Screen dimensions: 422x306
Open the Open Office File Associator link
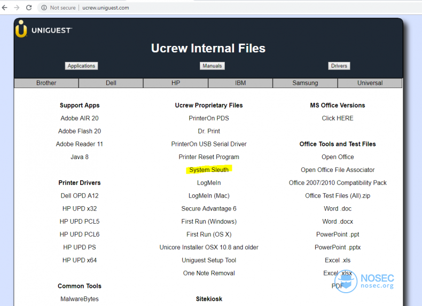[x=338, y=170]
